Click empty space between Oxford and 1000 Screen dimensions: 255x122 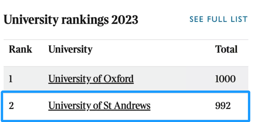174,79
